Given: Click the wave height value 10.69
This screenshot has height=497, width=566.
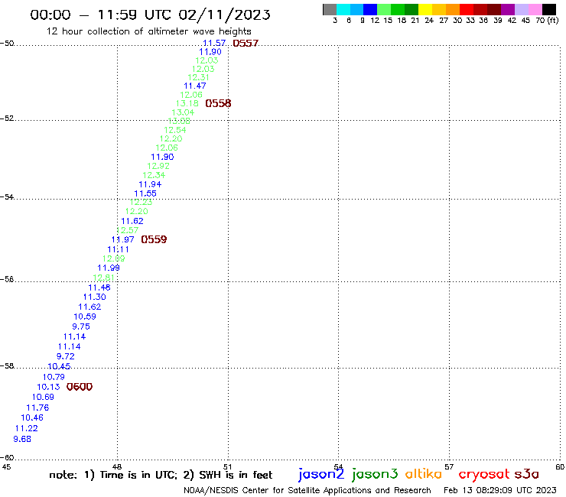Looking at the screenshot, I should (43, 397).
